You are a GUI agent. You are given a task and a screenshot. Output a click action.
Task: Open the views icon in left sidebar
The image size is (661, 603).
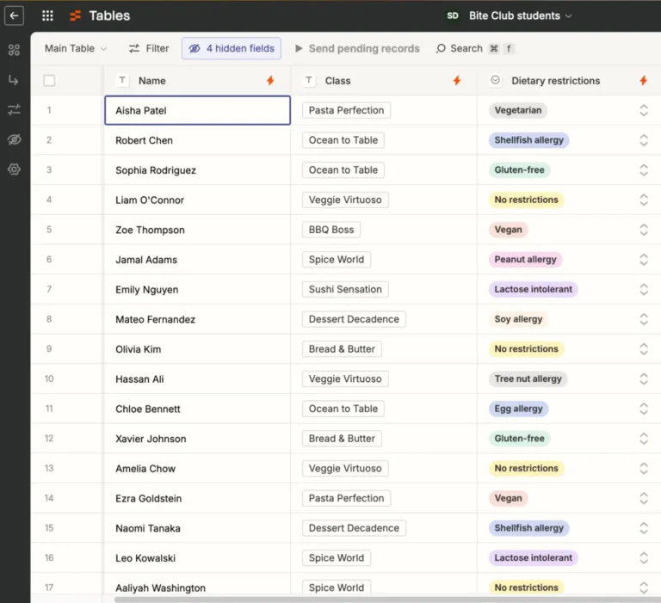coord(14,50)
